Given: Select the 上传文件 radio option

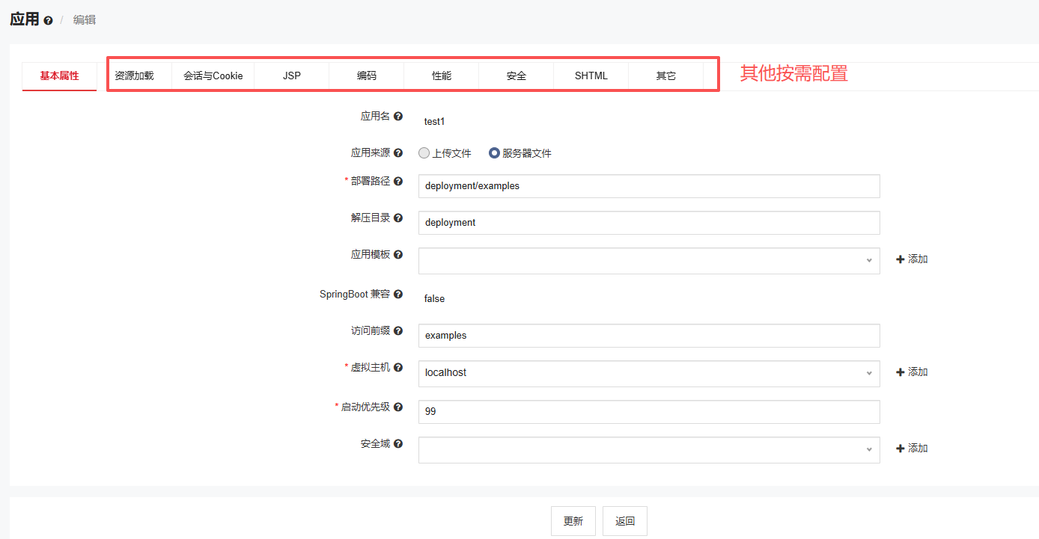Looking at the screenshot, I should pos(424,153).
